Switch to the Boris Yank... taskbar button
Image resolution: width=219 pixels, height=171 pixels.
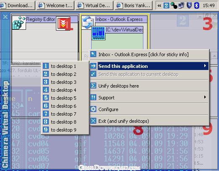click(133, 5)
